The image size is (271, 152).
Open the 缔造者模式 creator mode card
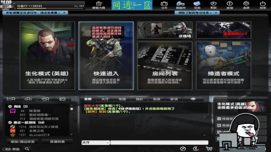[224, 66]
